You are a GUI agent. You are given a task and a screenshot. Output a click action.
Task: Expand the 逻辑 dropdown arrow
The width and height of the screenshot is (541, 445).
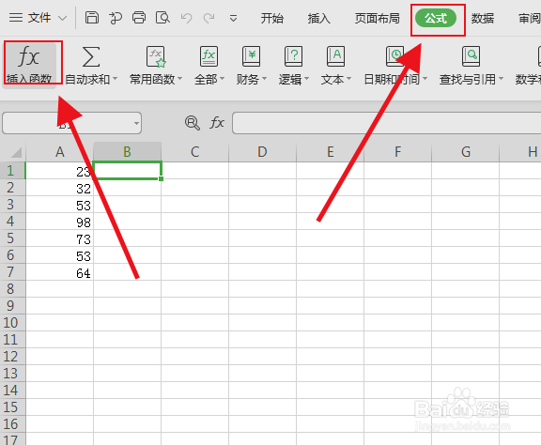point(307,79)
